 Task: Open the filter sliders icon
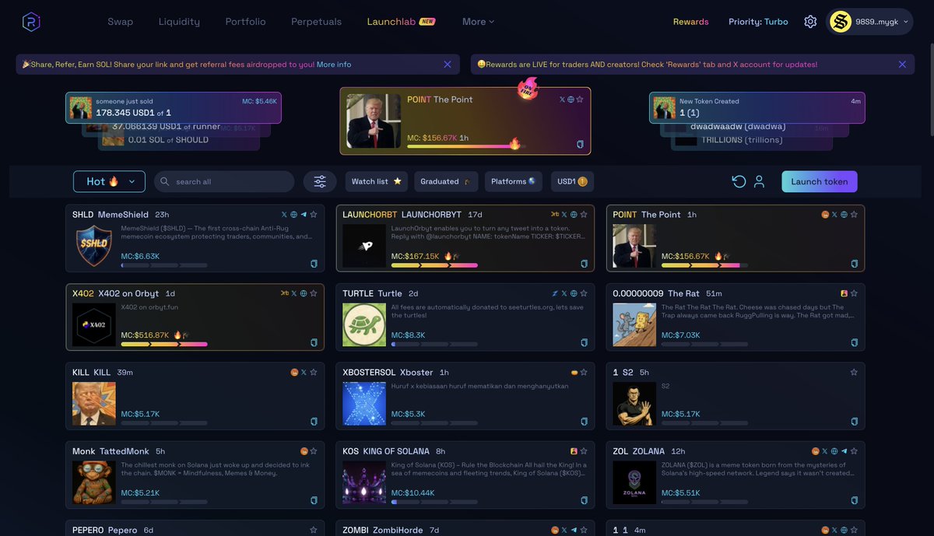pos(320,181)
